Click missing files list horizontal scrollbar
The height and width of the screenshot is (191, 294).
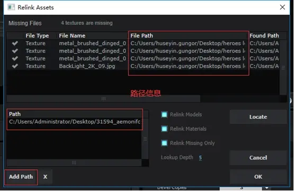[x=103, y=99]
